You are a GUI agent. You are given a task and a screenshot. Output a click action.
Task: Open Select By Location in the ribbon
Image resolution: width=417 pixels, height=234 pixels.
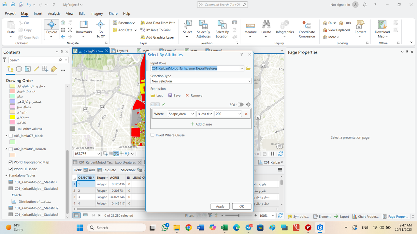(x=222, y=29)
